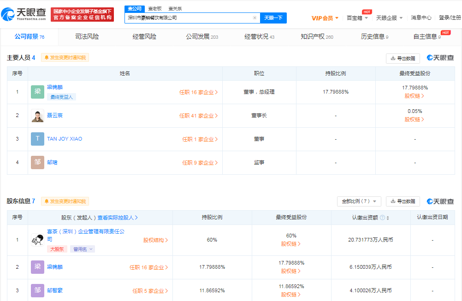The height and width of the screenshot is (301, 462).
Task: Open the 全部比例 (7) dropdown filter
Action: coord(359,201)
